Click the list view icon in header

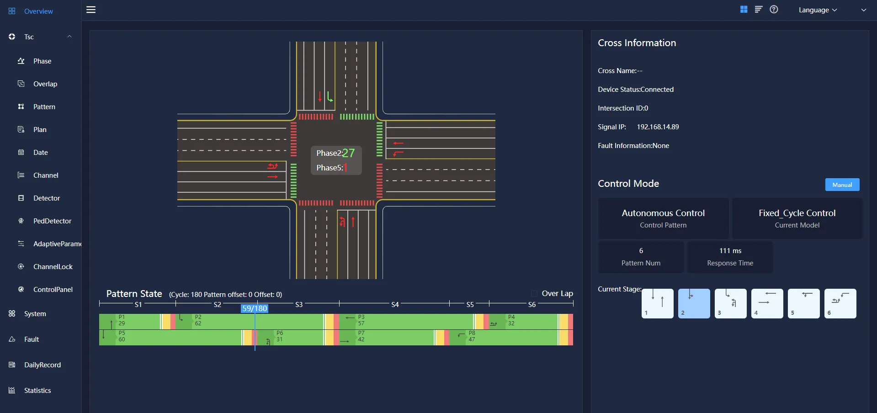759,10
